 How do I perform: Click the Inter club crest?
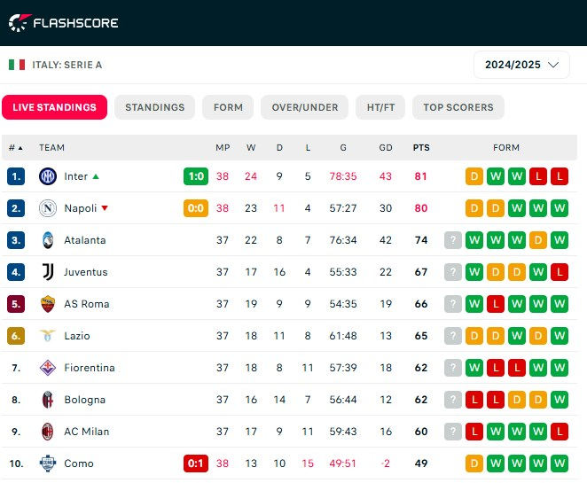(48, 176)
